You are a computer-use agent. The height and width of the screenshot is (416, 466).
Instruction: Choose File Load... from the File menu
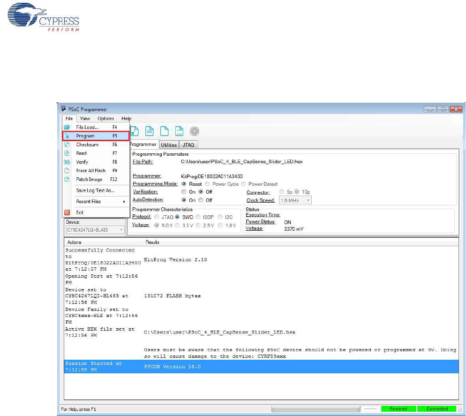click(x=96, y=127)
